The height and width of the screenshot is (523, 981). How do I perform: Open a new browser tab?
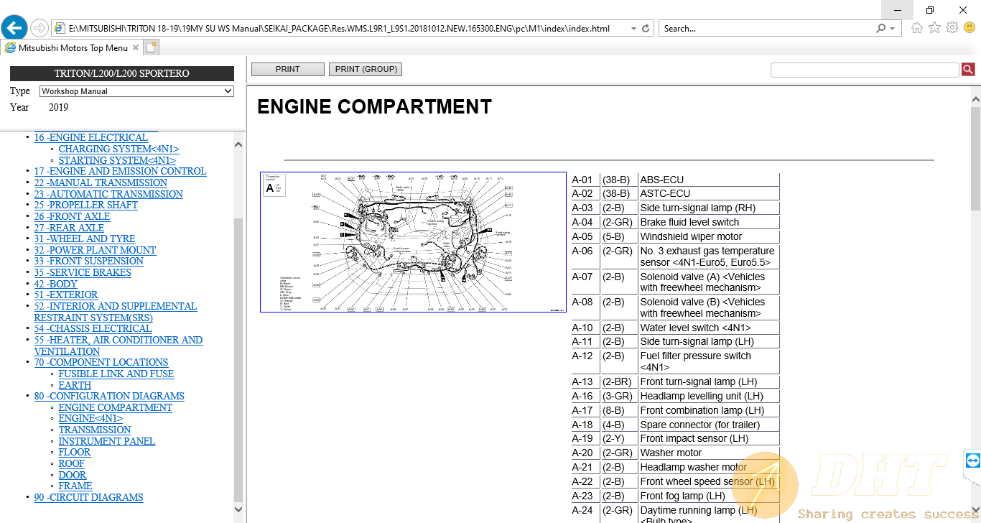(151, 48)
